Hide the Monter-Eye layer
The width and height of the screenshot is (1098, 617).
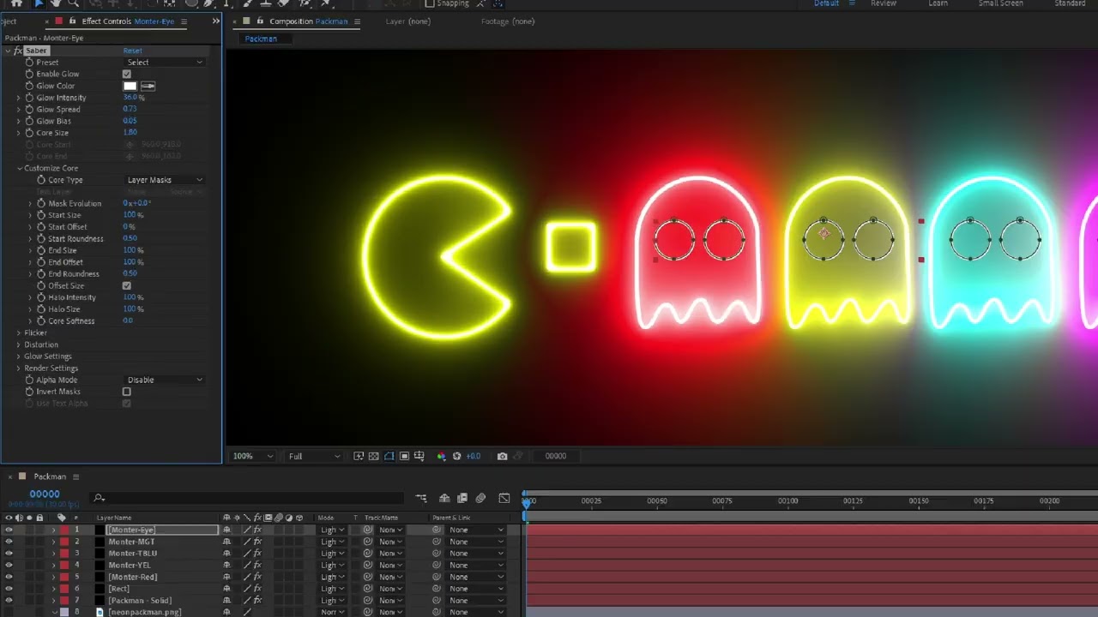click(x=9, y=530)
